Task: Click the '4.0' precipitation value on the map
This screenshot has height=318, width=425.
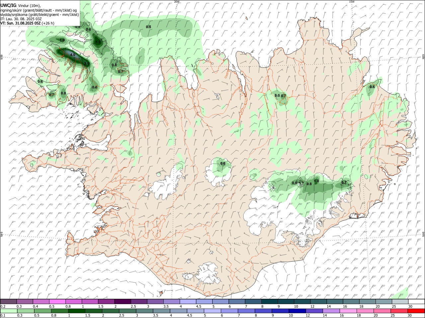Action: [73, 55]
